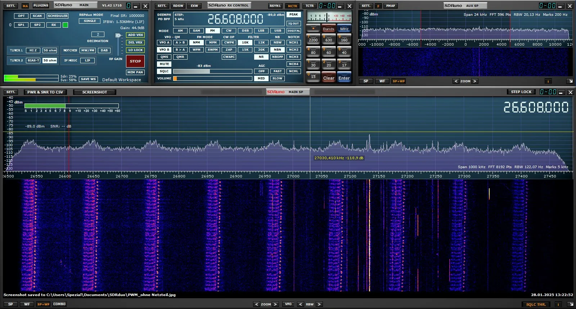Click the info 'i' button beside SQLC THR.
This screenshot has height=309, width=576.
pyautogui.click(x=558, y=304)
